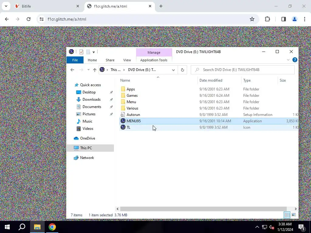
Task: Open the File ribbon menu
Action: (75, 60)
